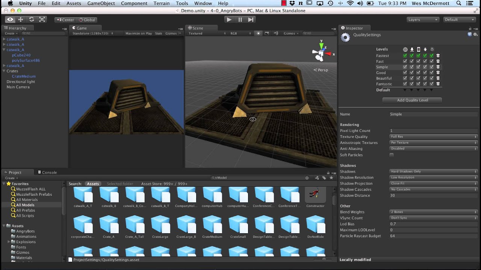
Task: Select Main Camera in the Hierarchy
Action: (x=18, y=87)
